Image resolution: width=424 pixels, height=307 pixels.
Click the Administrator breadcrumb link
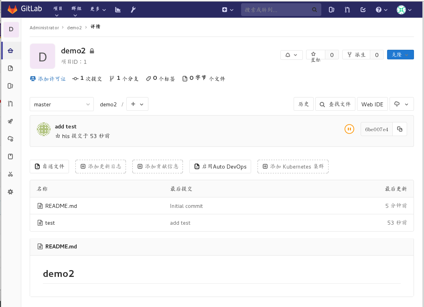click(45, 28)
